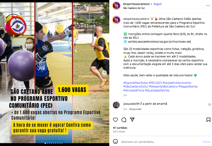Like the post with the heart icon
Image resolution: width=212 pixels, height=146 pixels.
click(x=115, y=120)
